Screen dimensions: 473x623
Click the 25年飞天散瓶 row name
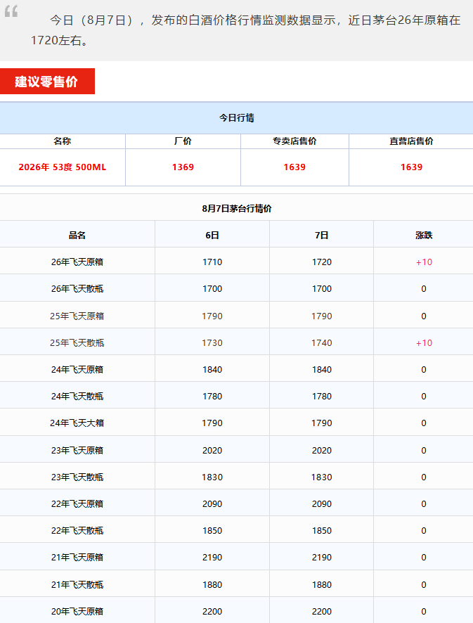(77, 343)
